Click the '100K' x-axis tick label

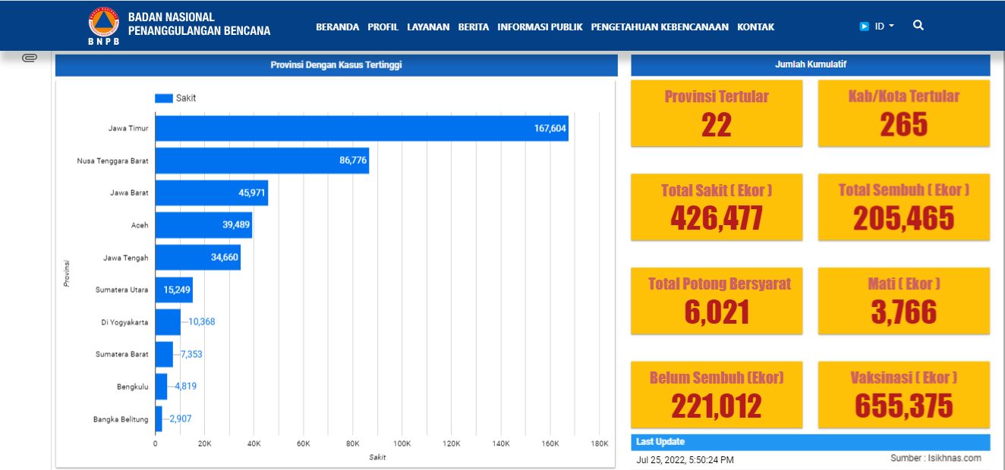(402, 443)
